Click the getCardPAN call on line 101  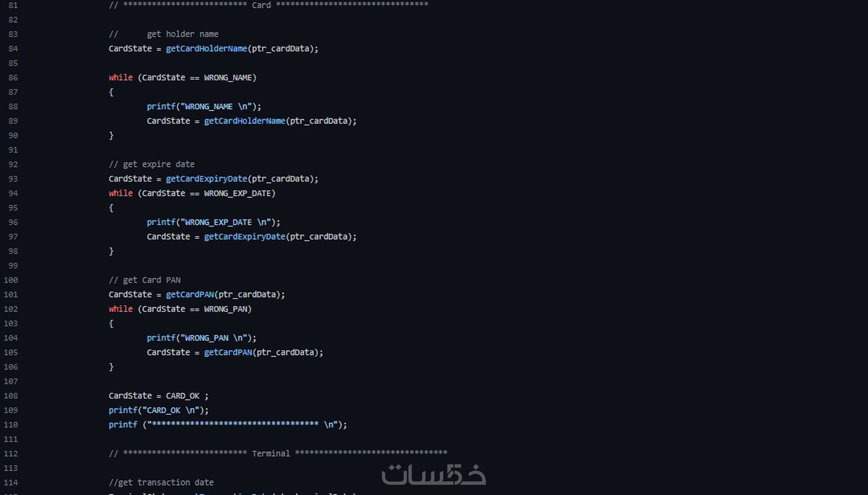[x=189, y=294]
